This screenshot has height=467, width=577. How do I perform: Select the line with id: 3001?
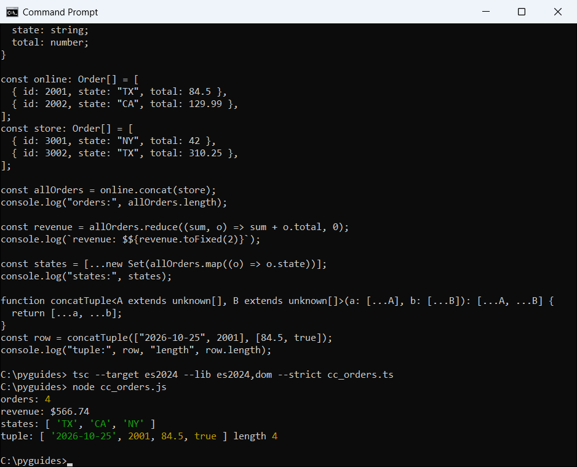point(114,141)
